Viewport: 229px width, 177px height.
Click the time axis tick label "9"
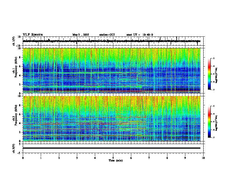pyautogui.click(x=185, y=158)
